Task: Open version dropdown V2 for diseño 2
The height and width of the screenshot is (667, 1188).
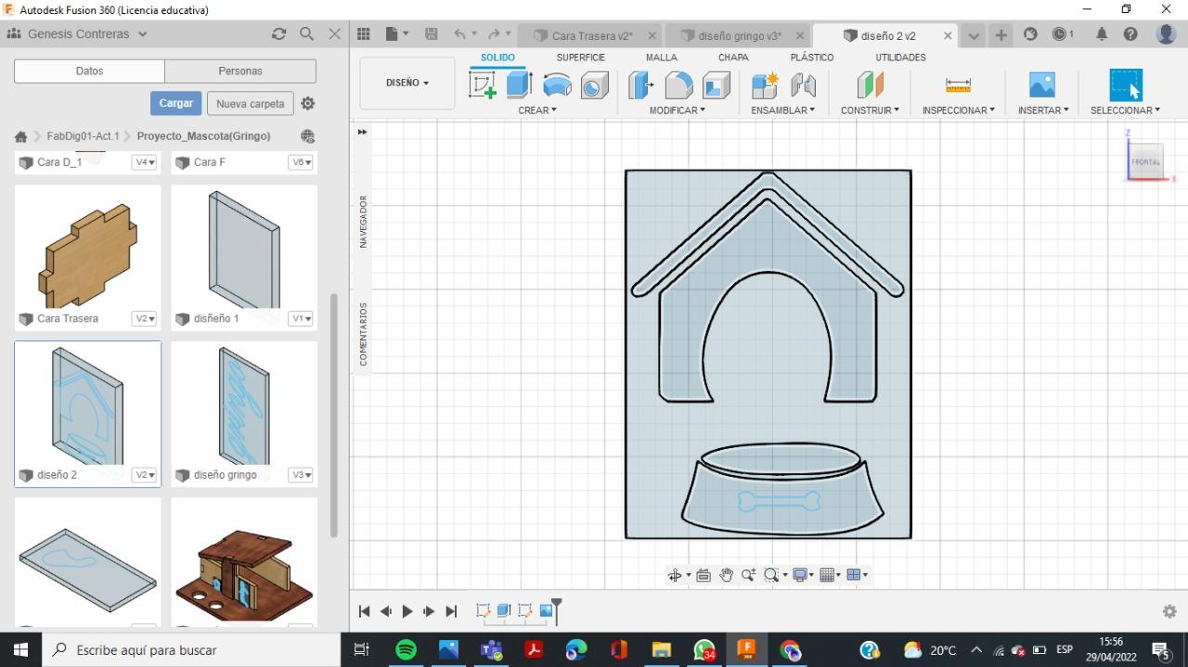Action: (x=145, y=475)
